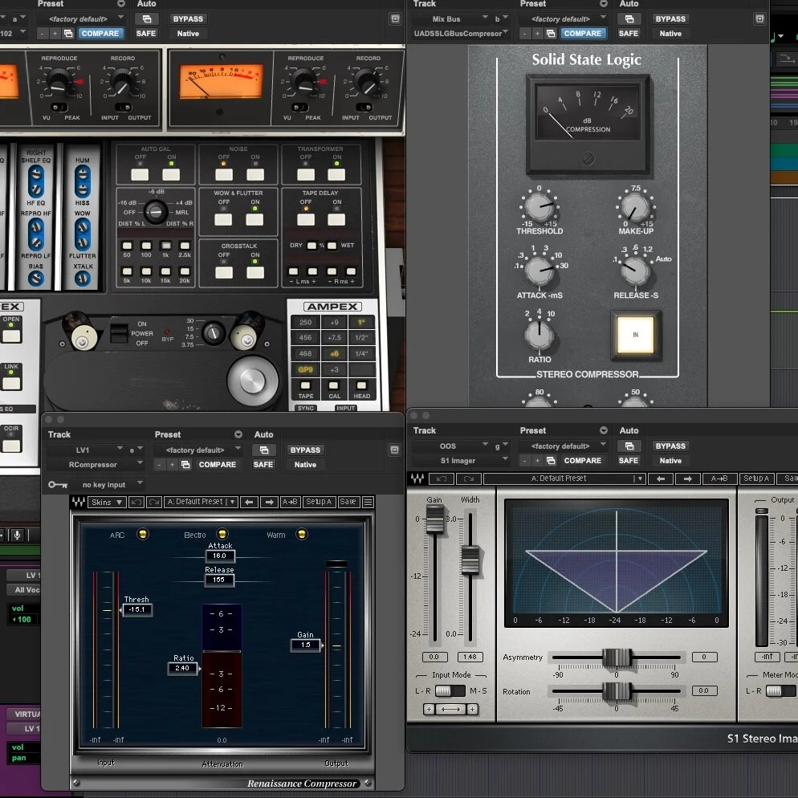
Task: Copy A to B in S1 Imager toolbar
Action: (x=719, y=478)
